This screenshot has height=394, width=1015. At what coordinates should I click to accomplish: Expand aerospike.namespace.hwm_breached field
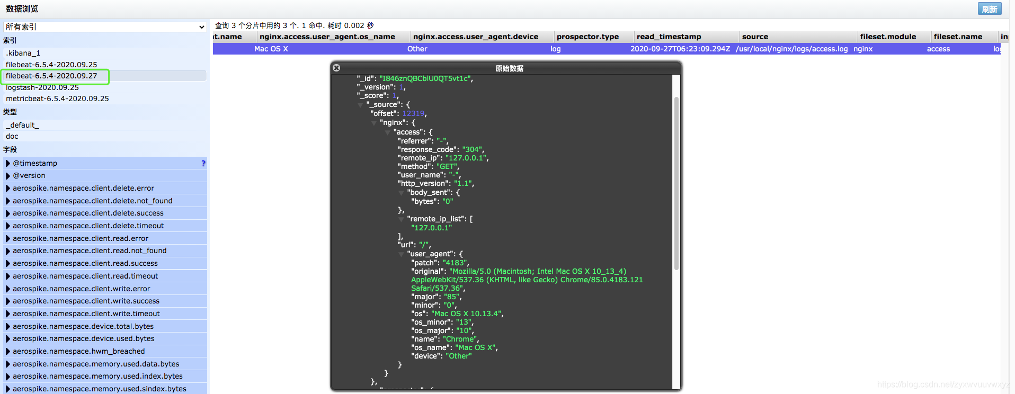8,351
